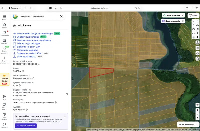The width and height of the screenshot is (200, 131).
Task: Click the trash delete drawings icon
Action: 197,37
